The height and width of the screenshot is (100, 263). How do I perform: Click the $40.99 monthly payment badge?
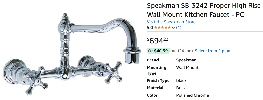coord(159,51)
